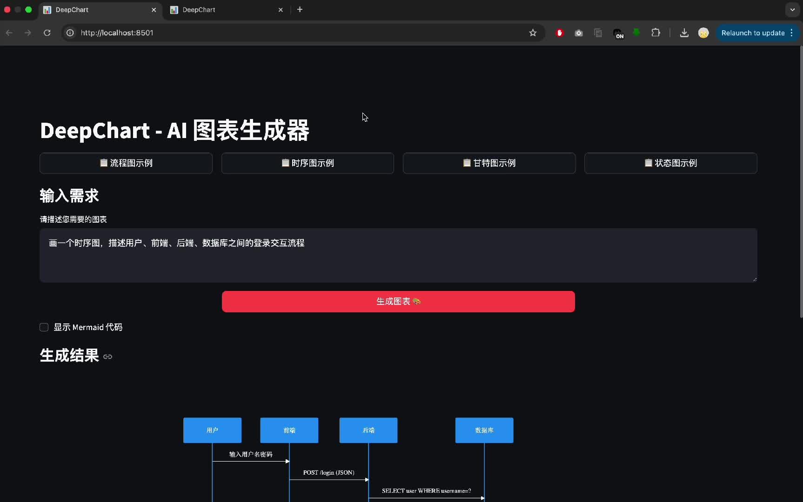Open the tab search chevron
The width and height of the screenshot is (803, 502).
coord(792,9)
